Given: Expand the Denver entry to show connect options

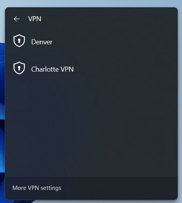Looking at the screenshot, I should 91,42.
